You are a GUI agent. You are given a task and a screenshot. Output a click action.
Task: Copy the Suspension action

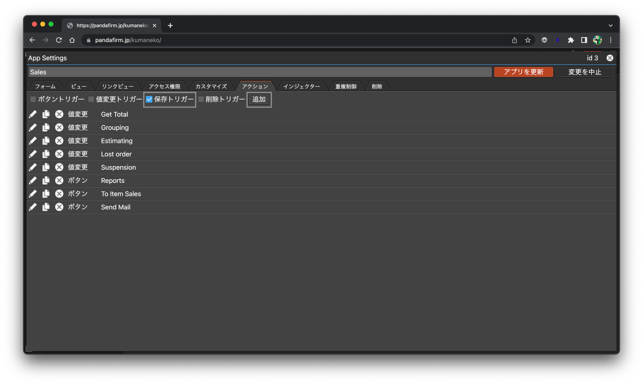tap(46, 167)
